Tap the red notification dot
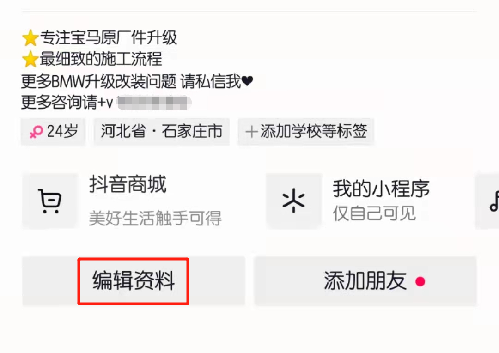This screenshot has height=353, width=499. point(420,281)
